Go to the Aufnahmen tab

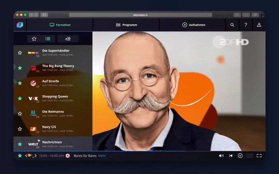pos(194,25)
